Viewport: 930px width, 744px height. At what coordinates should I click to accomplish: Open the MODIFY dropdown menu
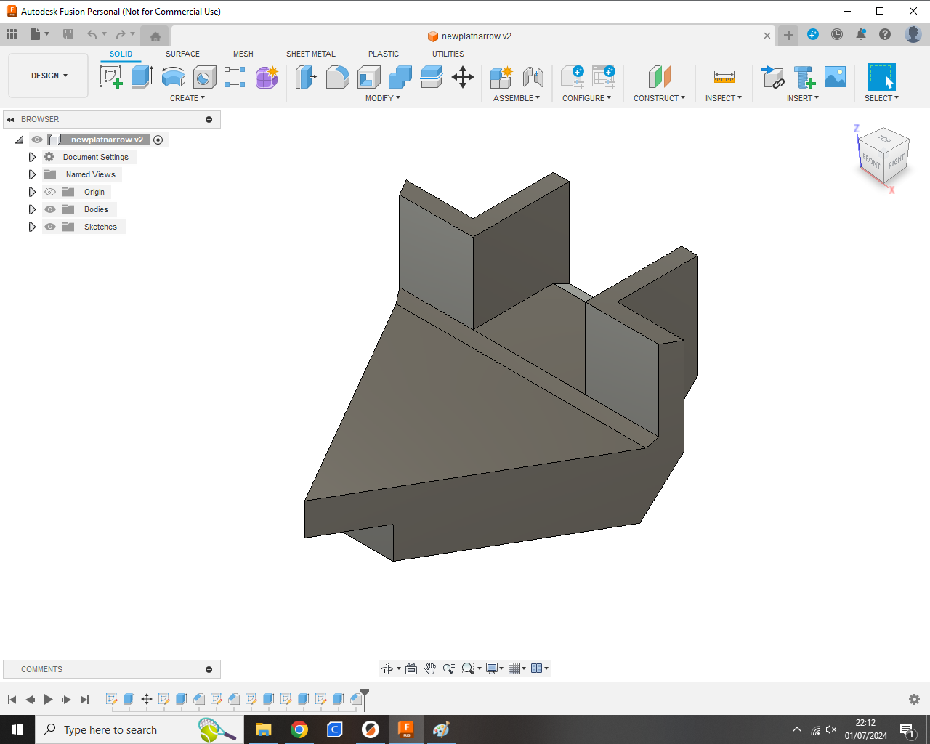[383, 97]
